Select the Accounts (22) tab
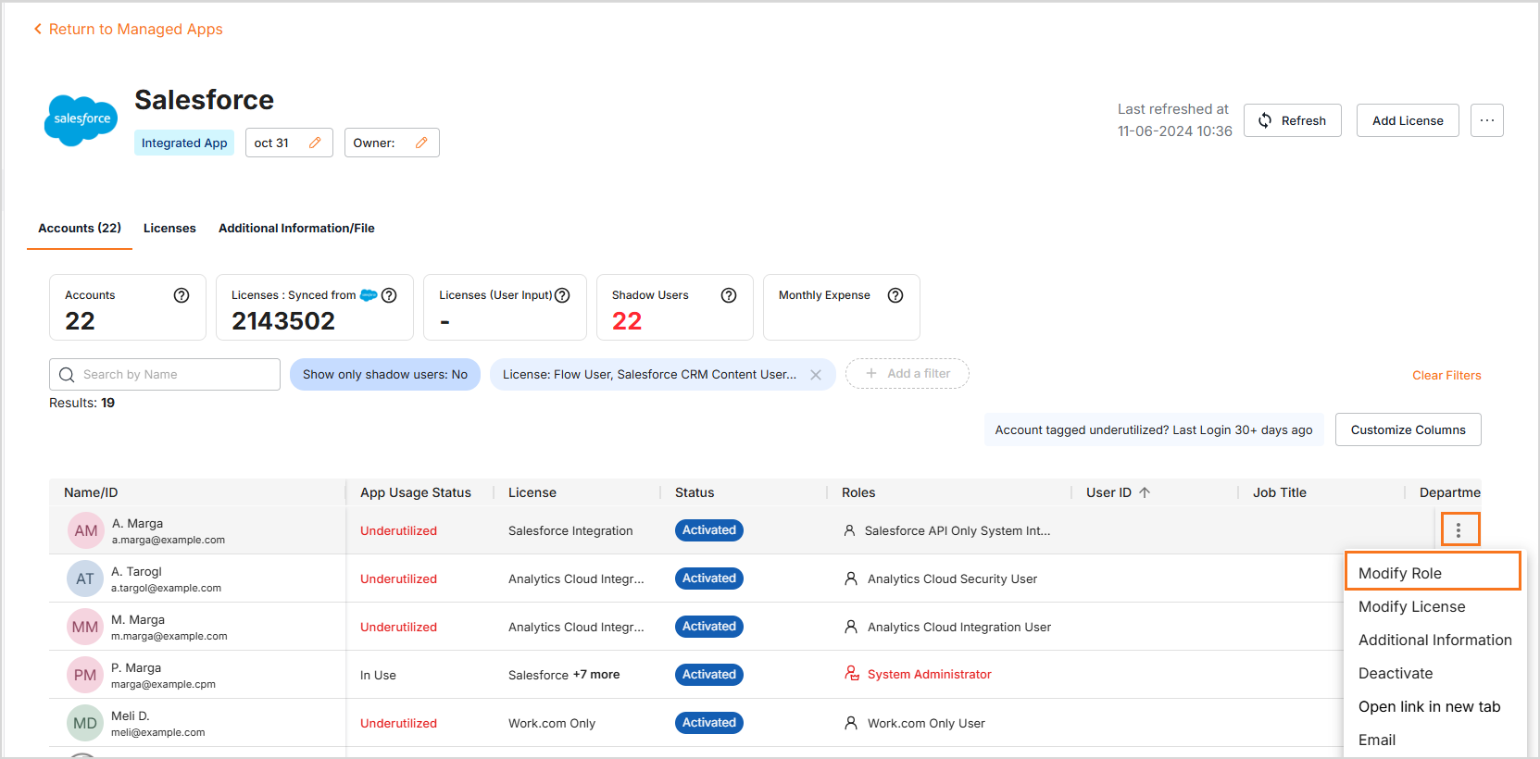Image resolution: width=1540 pixels, height=759 pixels. pos(80,228)
